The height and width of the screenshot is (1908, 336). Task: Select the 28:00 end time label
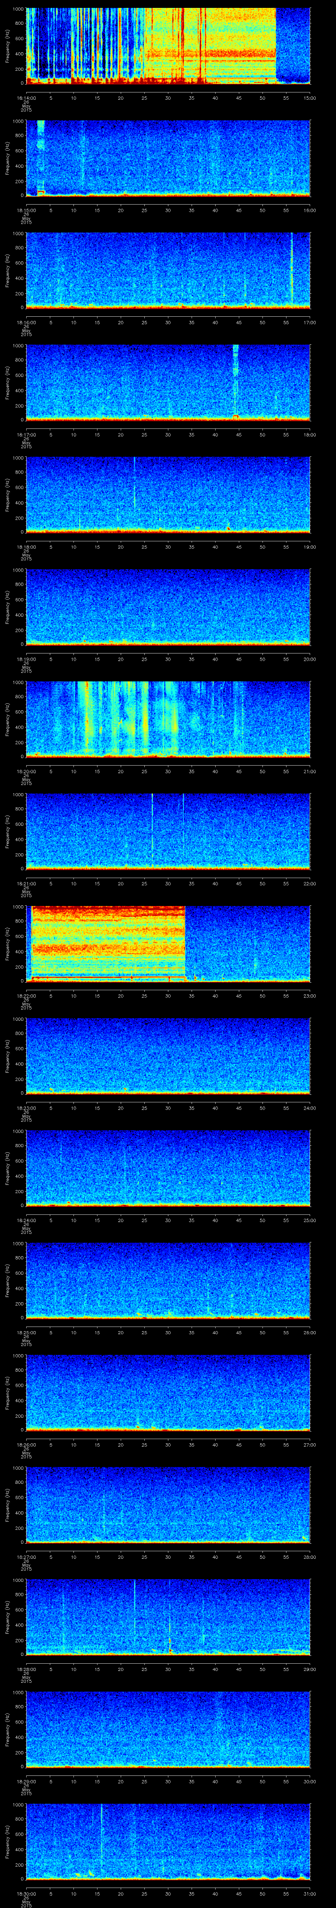point(309,1557)
